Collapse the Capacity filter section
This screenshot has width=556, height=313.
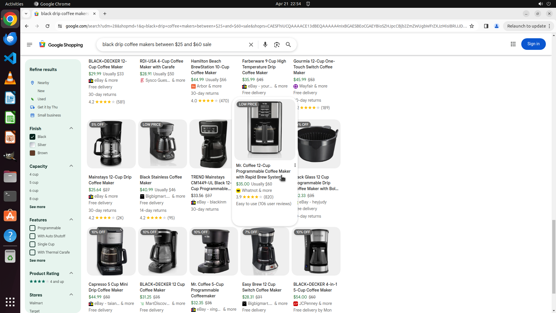pos(71,166)
